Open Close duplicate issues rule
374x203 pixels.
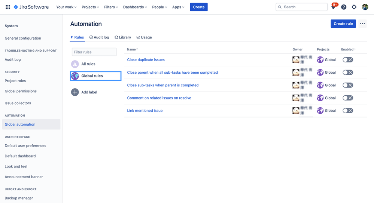pos(146,59)
